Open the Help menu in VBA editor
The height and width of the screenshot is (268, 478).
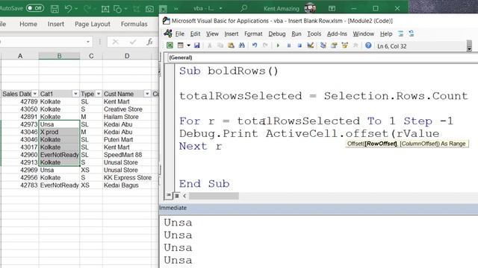click(386, 33)
